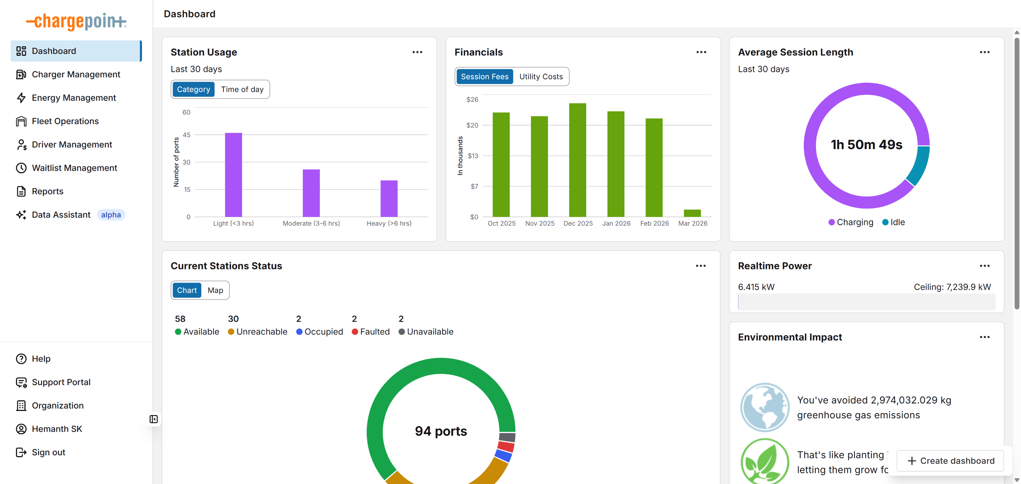
Task: Switch Current Stations Status to Map view
Action: point(215,290)
